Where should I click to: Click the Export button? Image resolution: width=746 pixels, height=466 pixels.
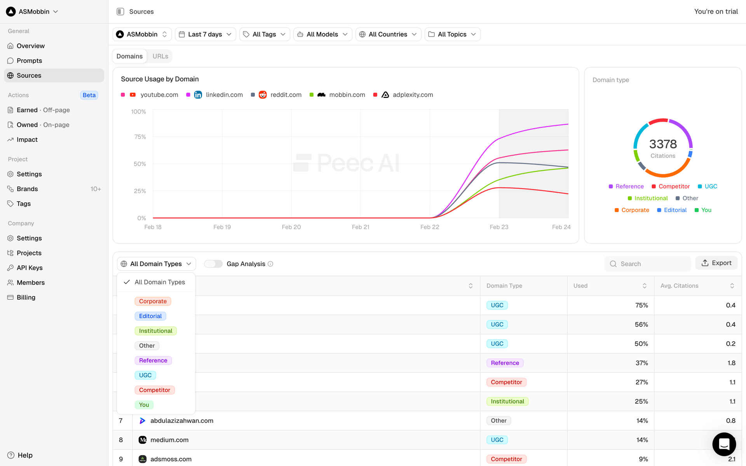click(716, 263)
